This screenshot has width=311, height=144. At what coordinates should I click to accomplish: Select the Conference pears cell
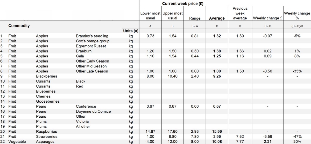click(86, 107)
